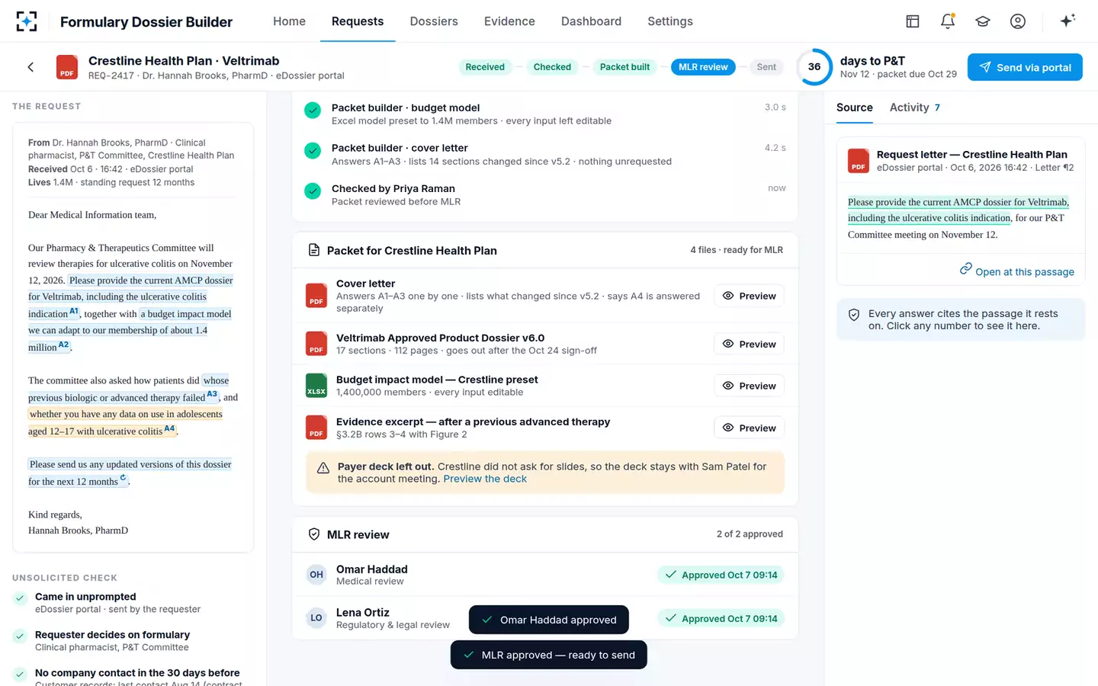Open at this passage link

coord(1017,271)
